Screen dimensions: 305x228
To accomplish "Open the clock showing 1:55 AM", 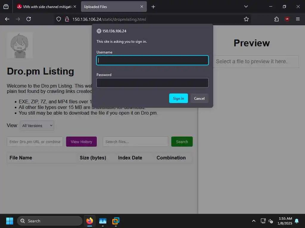I will pyautogui.click(x=285, y=221).
